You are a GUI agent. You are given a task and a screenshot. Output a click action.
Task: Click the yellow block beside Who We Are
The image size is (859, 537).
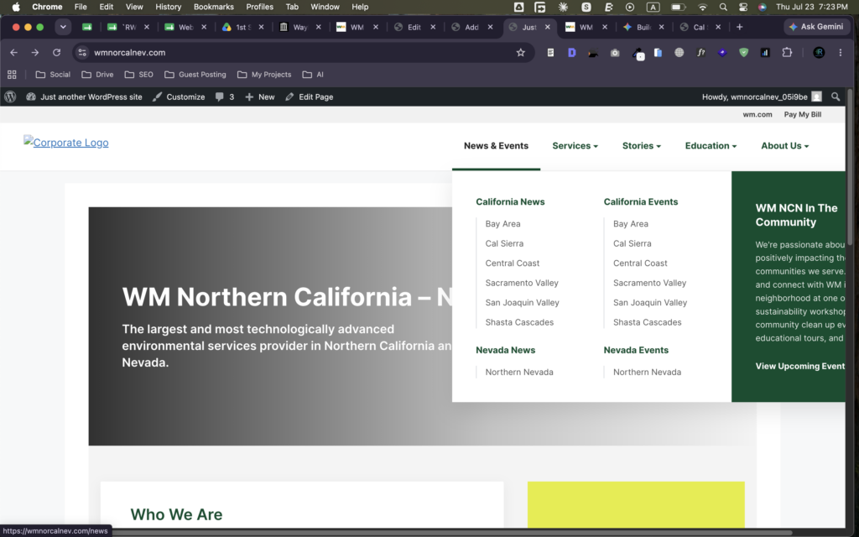pyautogui.click(x=636, y=504)
